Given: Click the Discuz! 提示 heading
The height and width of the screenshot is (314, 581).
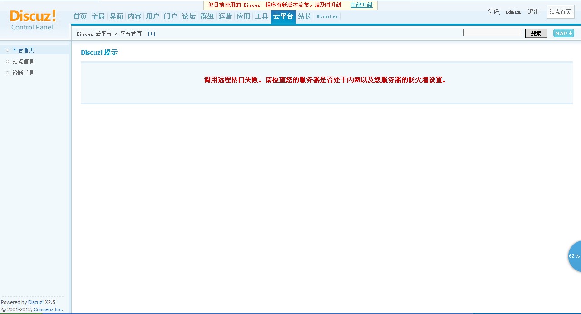Looking at the screenshot, I should click(x=99, y=53).
